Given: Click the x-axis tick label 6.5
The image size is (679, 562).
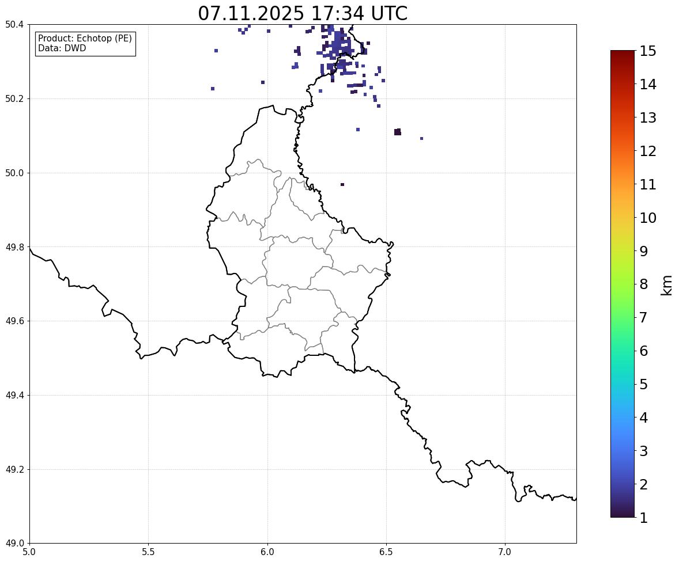Looking at the screenshot, I should click(x=386, y=552).
